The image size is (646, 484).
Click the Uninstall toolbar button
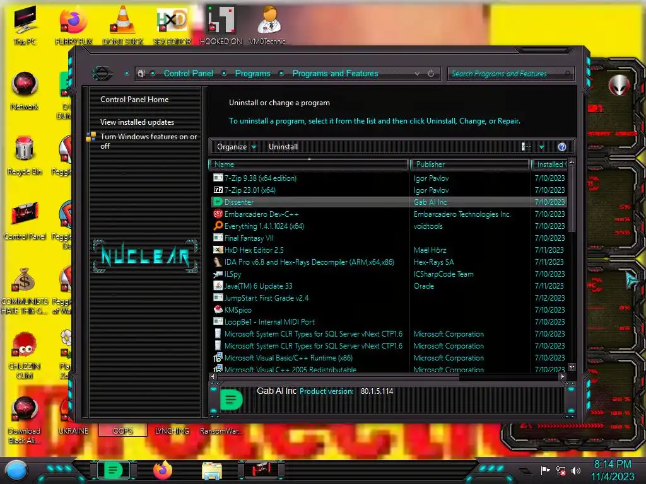(283, 147)
